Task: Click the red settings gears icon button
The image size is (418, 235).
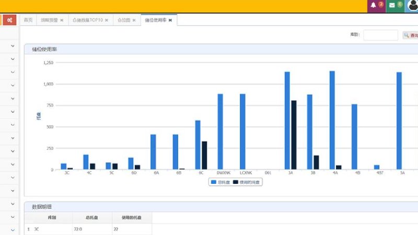Action: (9, 20)
